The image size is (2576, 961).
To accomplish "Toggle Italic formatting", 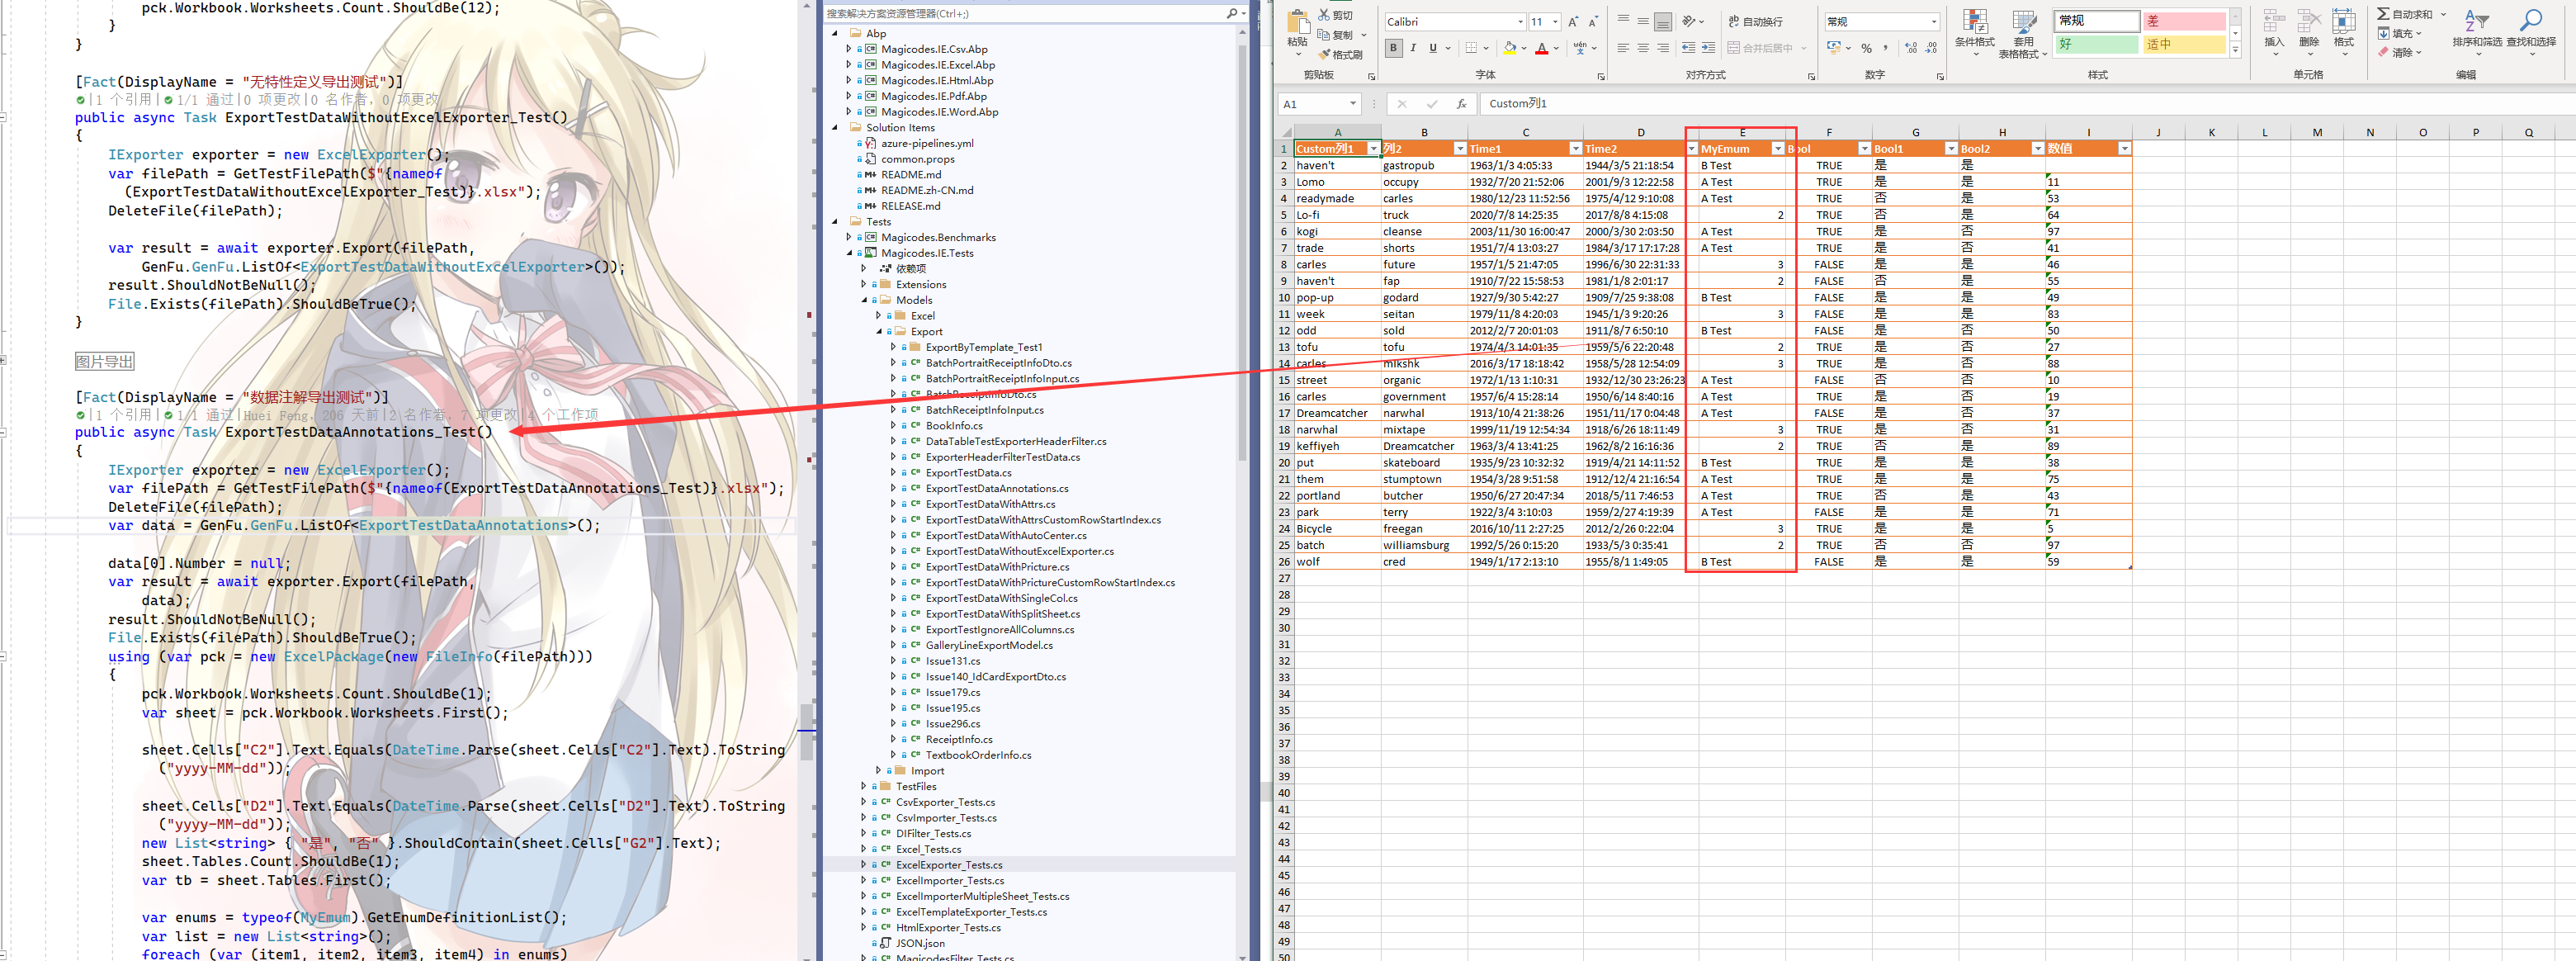I will (x=1413, y=47).
